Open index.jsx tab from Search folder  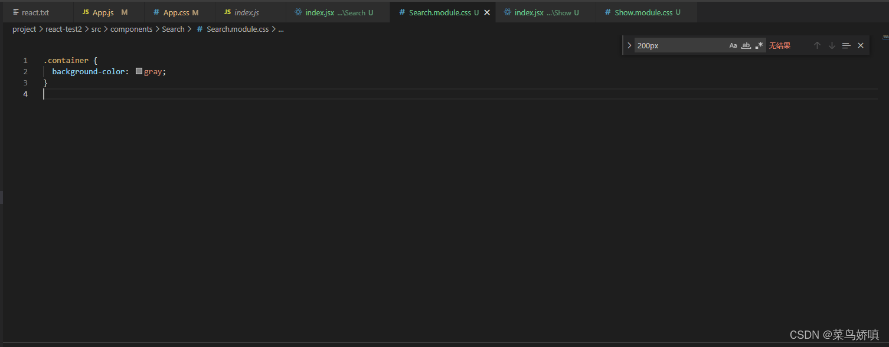pos(338,12)
